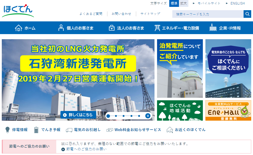Click the light bulb icon for 停電情報
The height and width of the screenshot is (155, 253).
(x=7, y=130)
